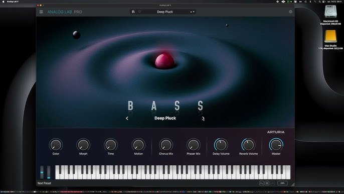Viewport: 344px width, 194px height.
Task: Click the Reverb Volume knob
Action: pyautogui.click(x=248, y=145)
